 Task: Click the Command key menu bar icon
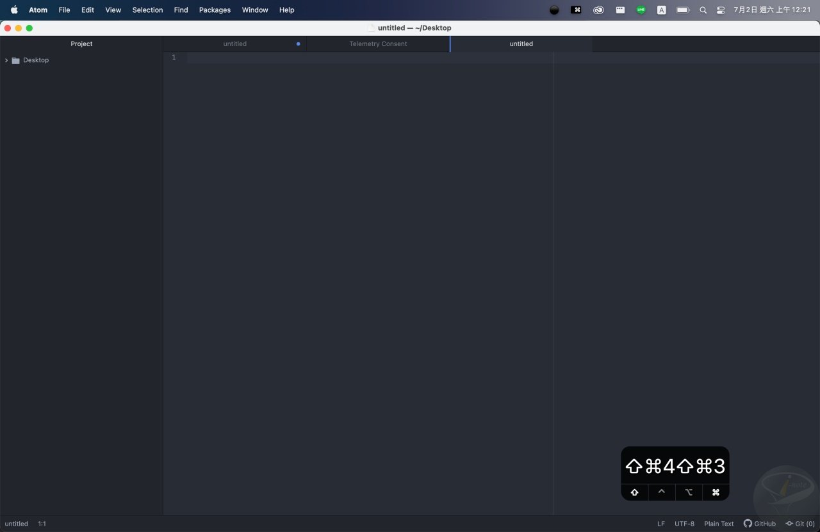click(x=576, y=10)
